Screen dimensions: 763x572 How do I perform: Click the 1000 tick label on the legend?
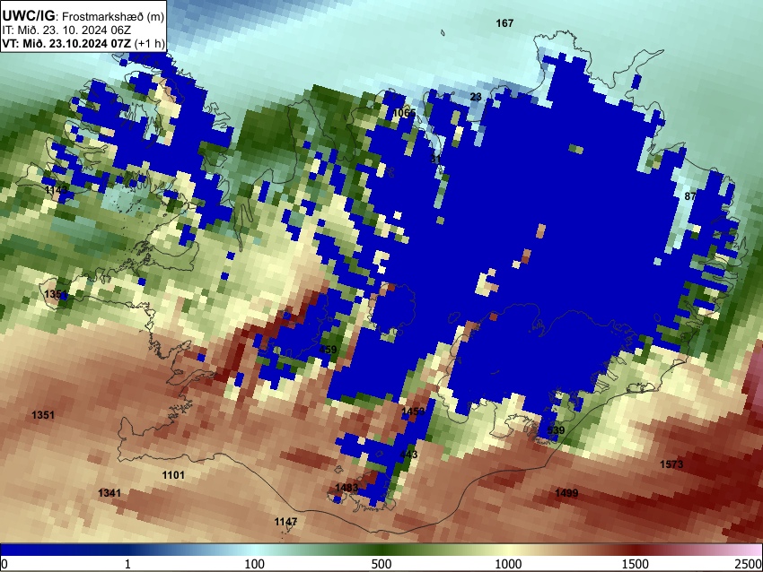click(x=508, y=564)
